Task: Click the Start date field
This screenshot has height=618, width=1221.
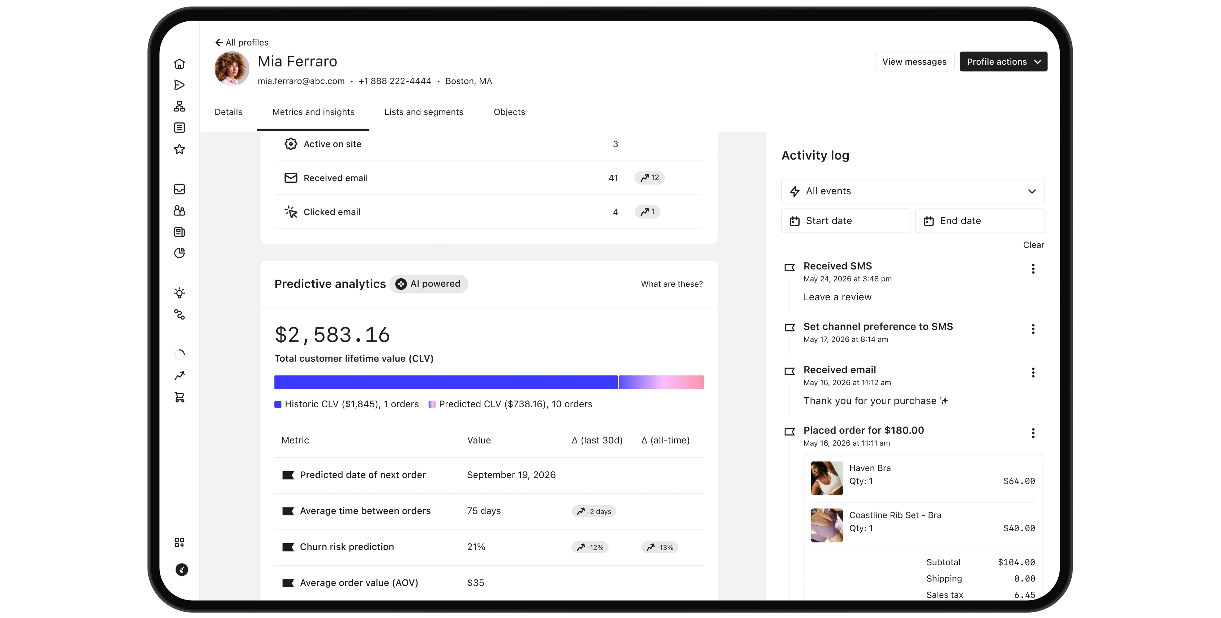Action: [845, 221]
